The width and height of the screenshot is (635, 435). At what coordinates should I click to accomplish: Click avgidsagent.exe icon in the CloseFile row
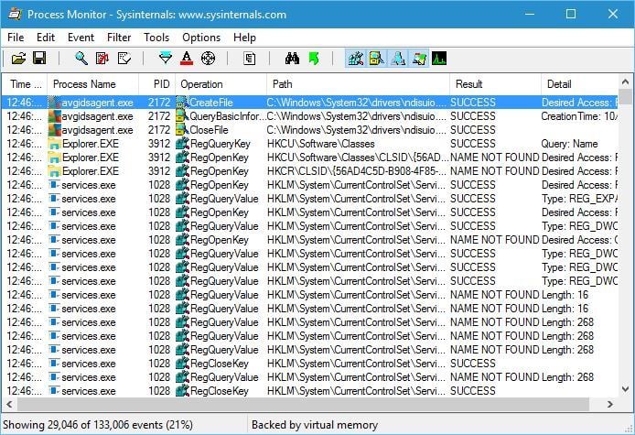pos(54,130)
